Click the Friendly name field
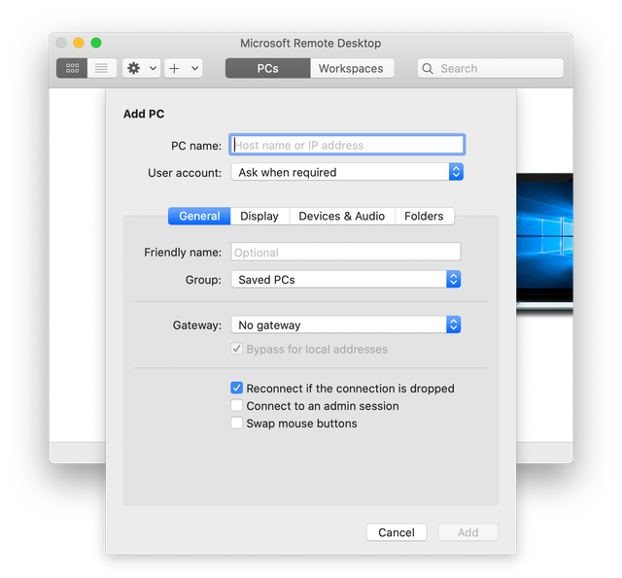The height and width of the screenshot is (578, 622). click(345, 252)
